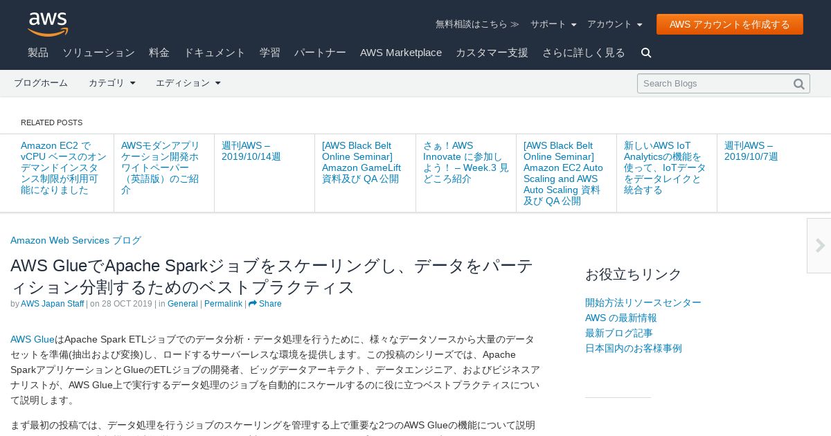Open the navigation search magnifier icon

[646, 53]
